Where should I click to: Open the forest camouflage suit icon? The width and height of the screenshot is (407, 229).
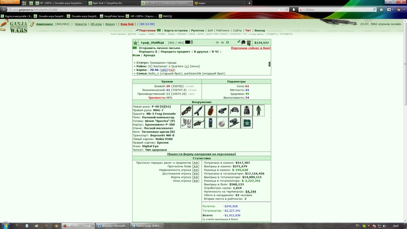tap(259, 111)
